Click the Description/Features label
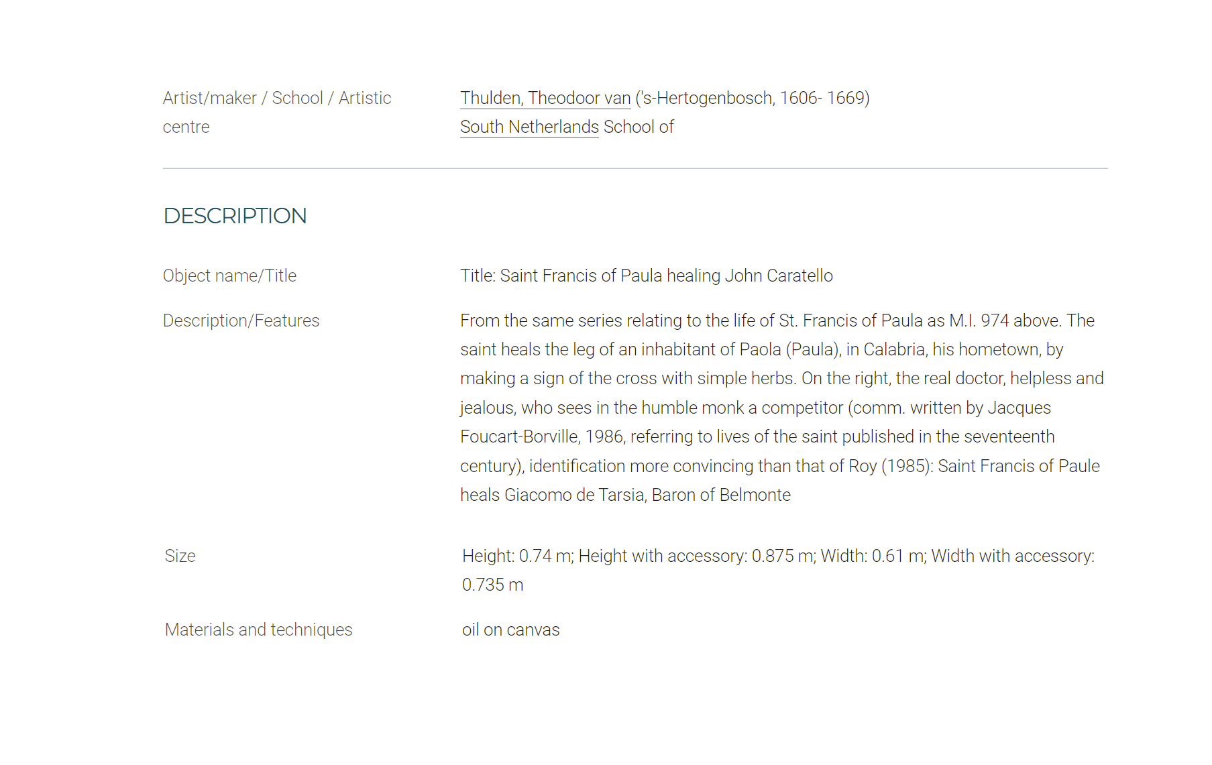Viewport: 1212px width, 765px height. 241,320
